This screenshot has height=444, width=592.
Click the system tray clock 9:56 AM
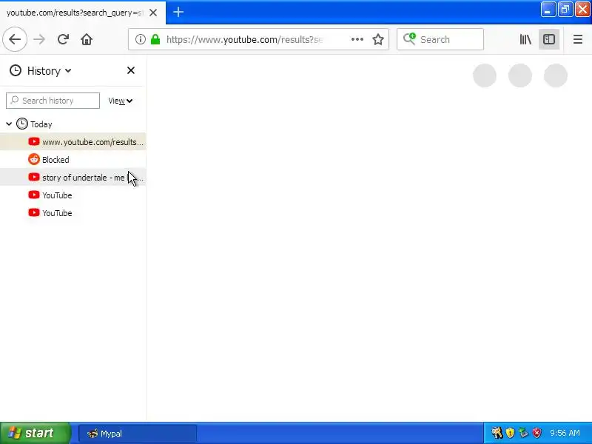565,433
